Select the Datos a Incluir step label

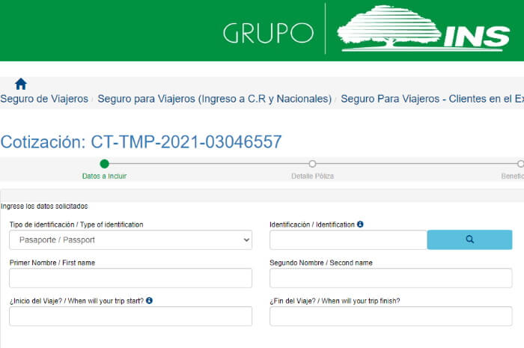click(x=104, y=177)
